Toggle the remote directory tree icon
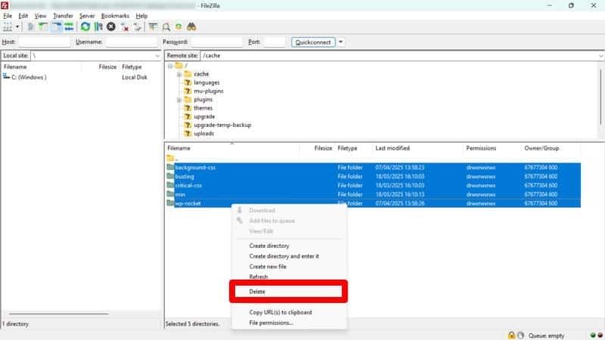 pos(56,27)
